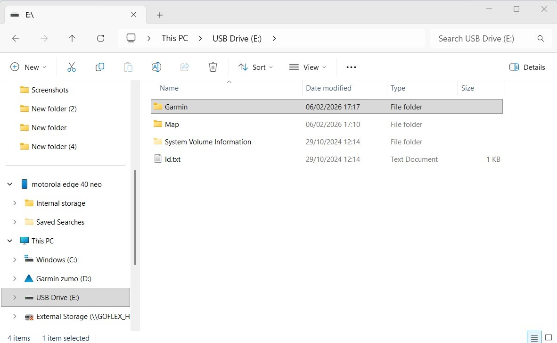This screenshot has height=343, width=557.
Task: Expand External Storage tree node
Action: (x=15, y=316)
